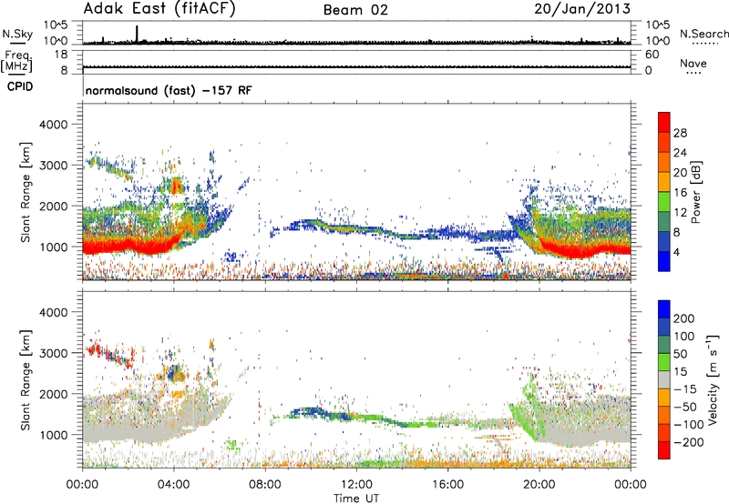The image size is (729, 504).
Task: Click the '3000' tick on velocity panel
Action: click(x=54, y=353)
